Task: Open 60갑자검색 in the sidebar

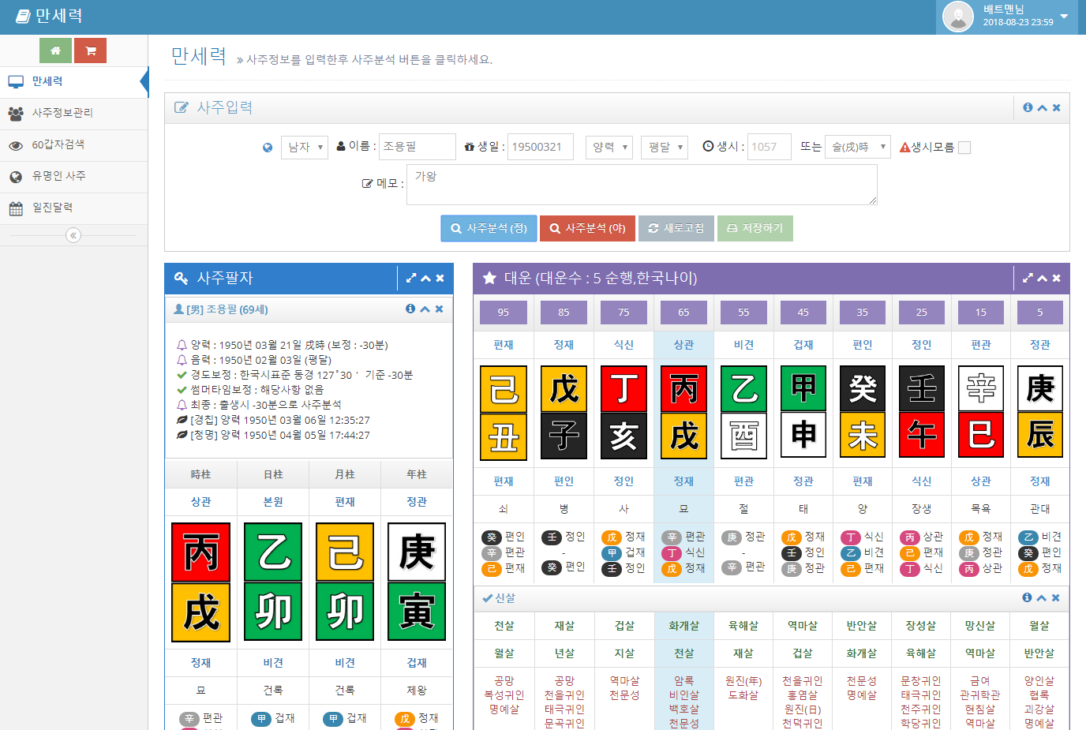Action: (74, 144)
